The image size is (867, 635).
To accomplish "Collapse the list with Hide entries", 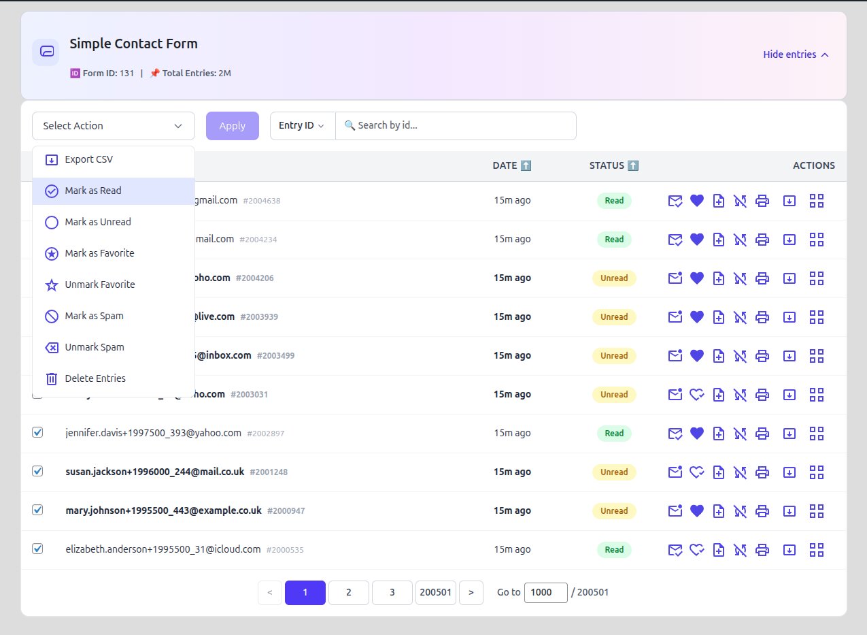I will tap(796, 54).
